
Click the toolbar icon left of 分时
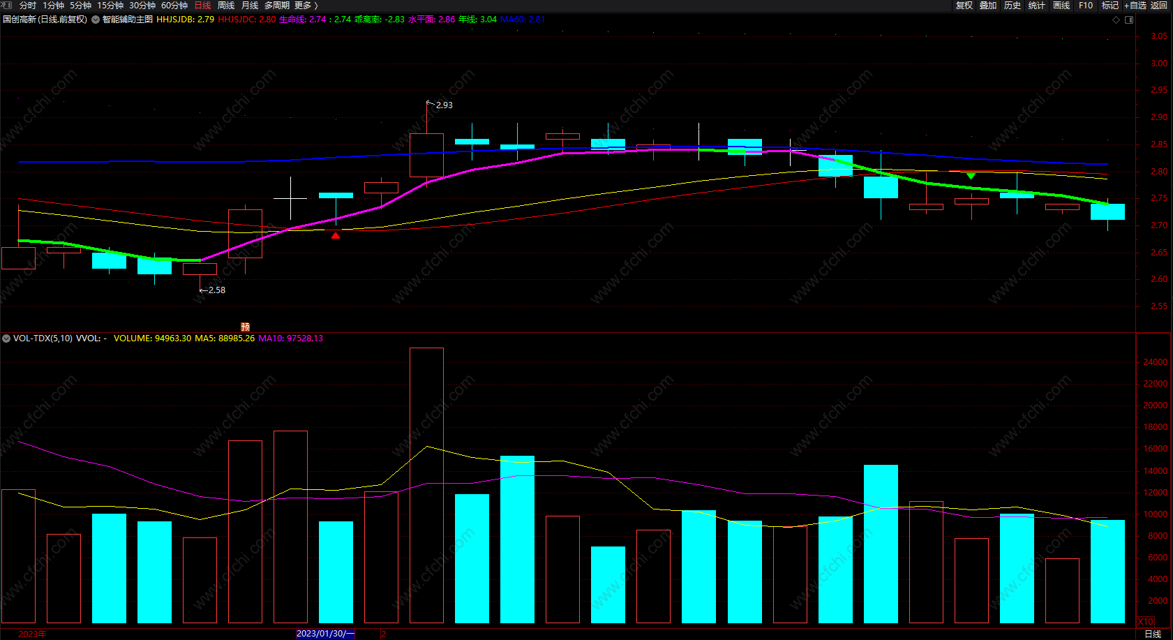click(x=7, y=6)
